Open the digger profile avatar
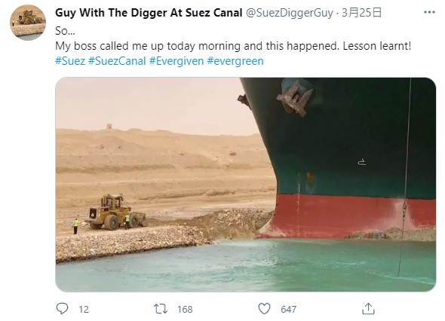445x321 pixels. pyautogui.click(x=28, y=23)
